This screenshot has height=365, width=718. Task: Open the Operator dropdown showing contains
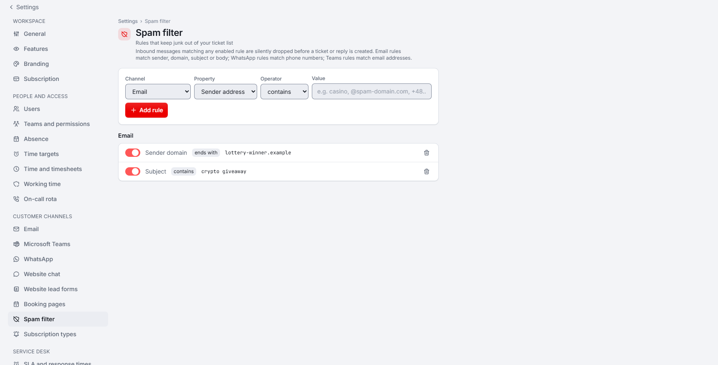[284, 92]
